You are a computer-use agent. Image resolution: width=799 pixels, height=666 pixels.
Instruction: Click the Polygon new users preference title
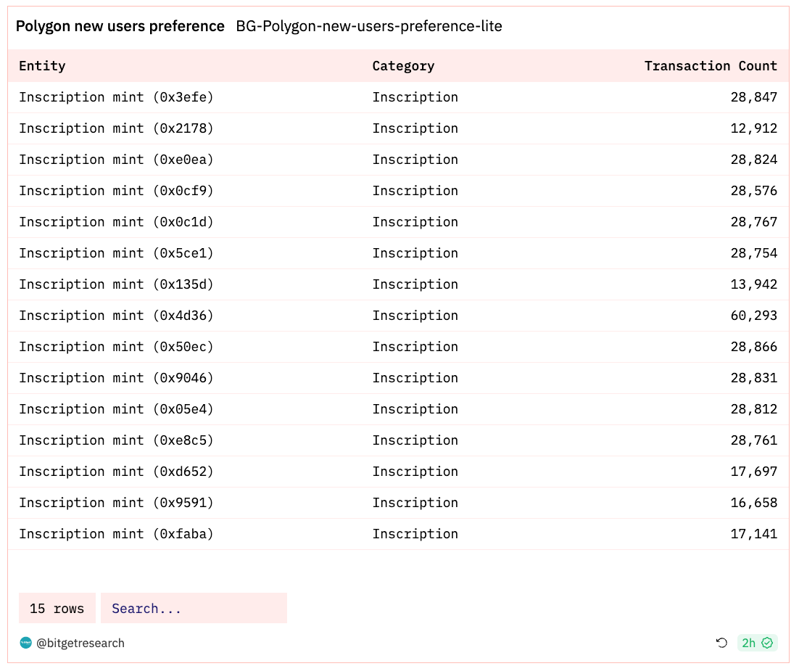pyautogui.click(x=120, y=26)
